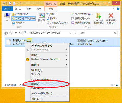Select the Search (検索) ribbon tab
Screen dimensions: 122x103
(51, 9)
